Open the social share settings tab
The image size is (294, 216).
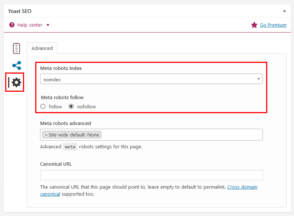tap(16, 65)
